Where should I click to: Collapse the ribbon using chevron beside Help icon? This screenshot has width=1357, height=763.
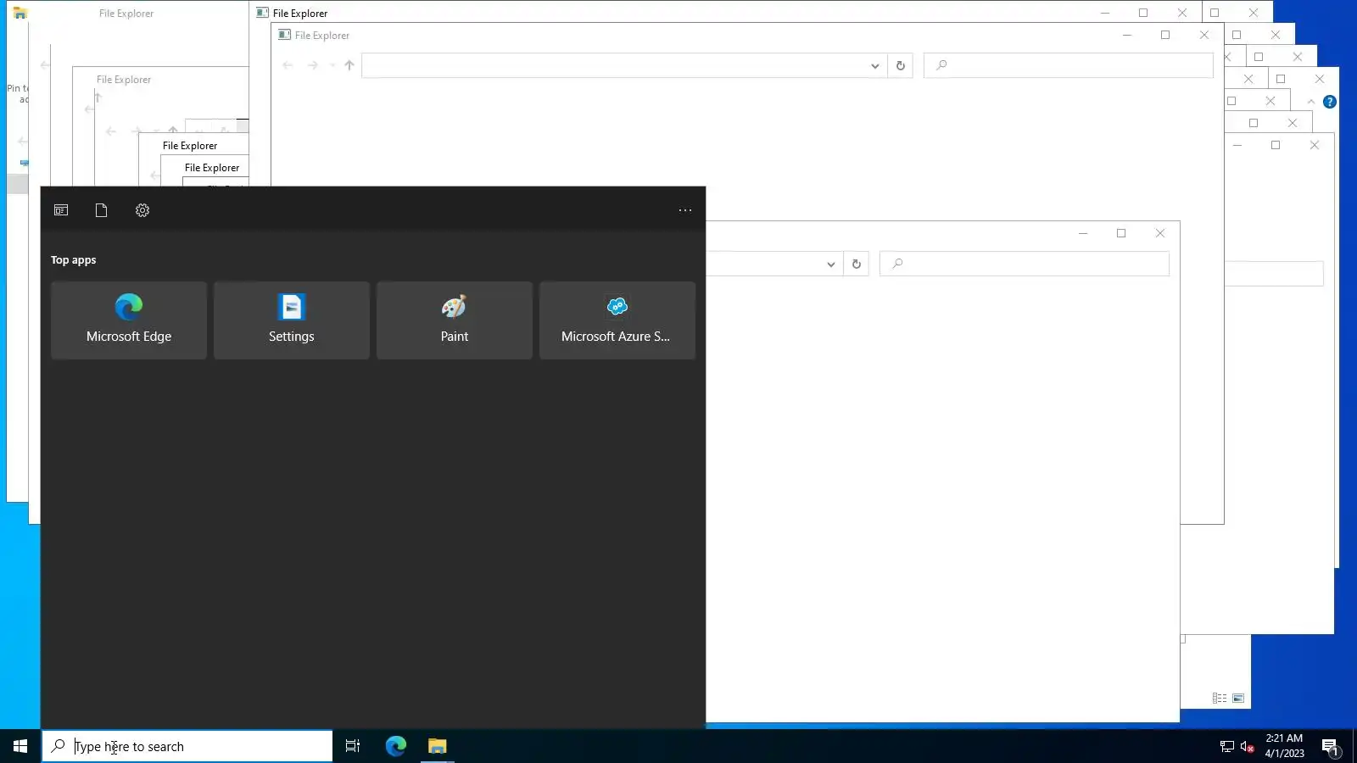[x=1311, y=102]
